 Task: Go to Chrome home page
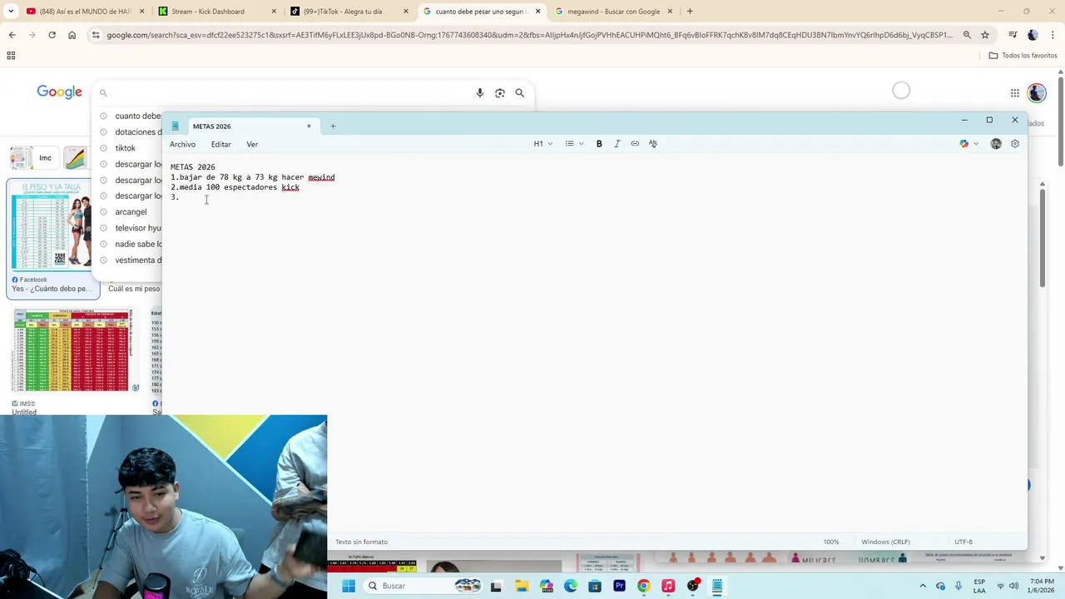(x=72, y=35)
